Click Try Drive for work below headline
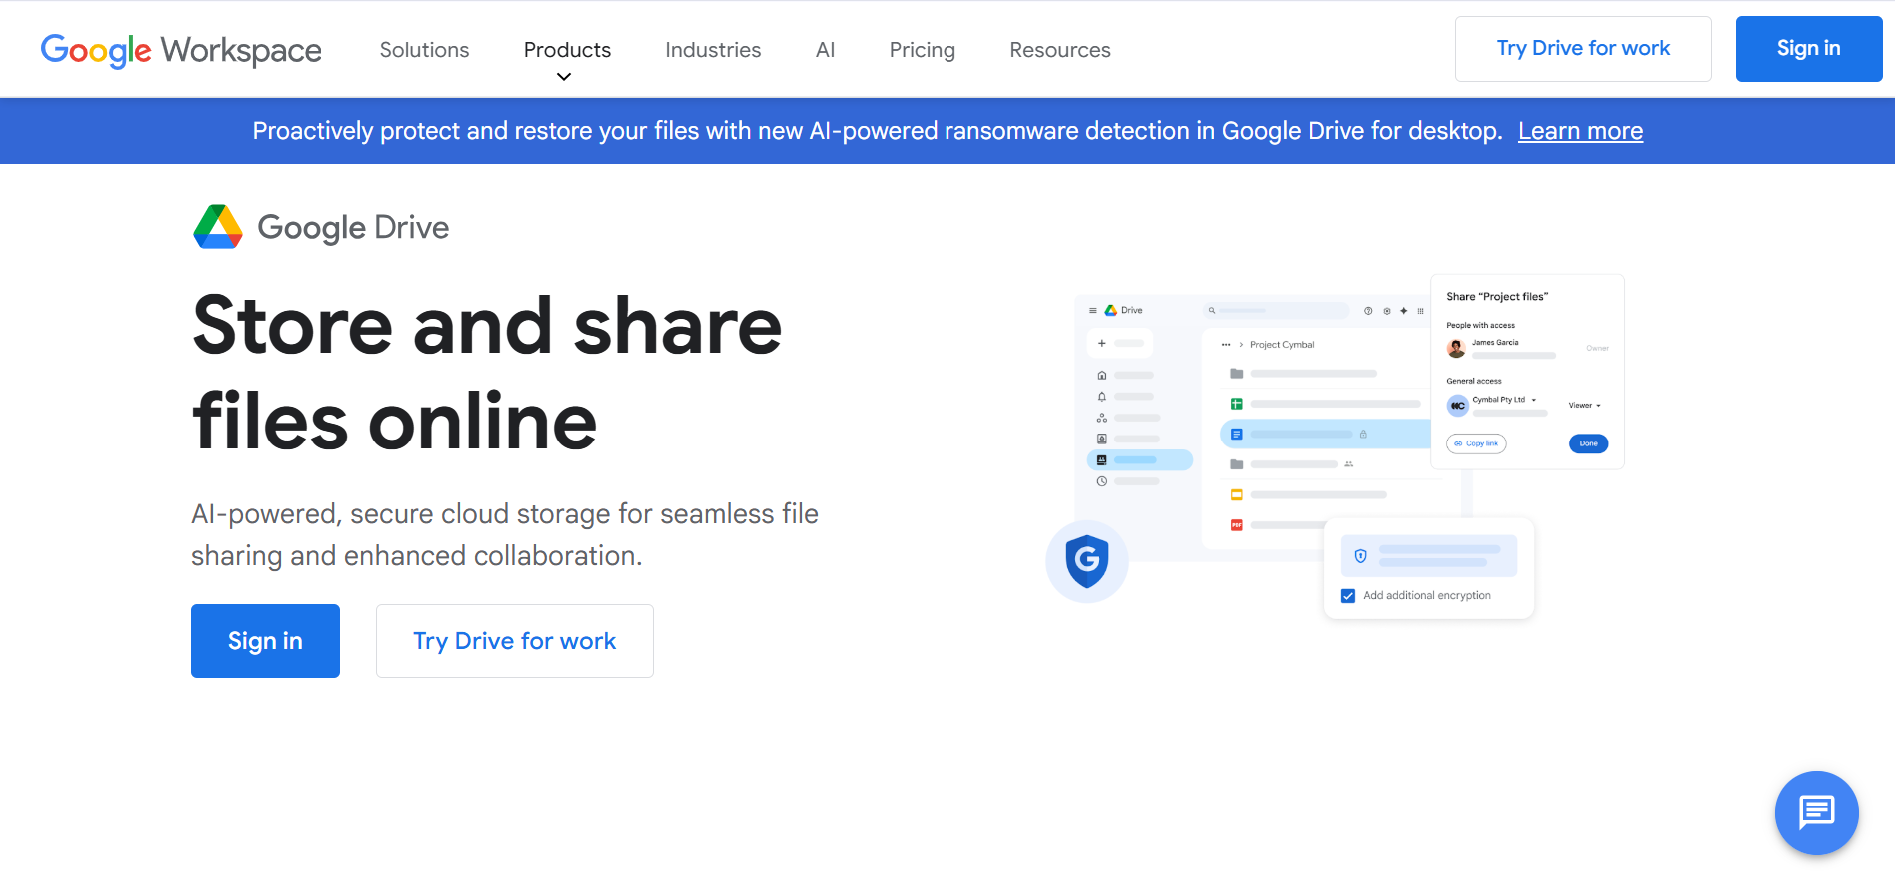This screenshot has width=1895, height=881. pyautogui.click(x=515, y=641)
